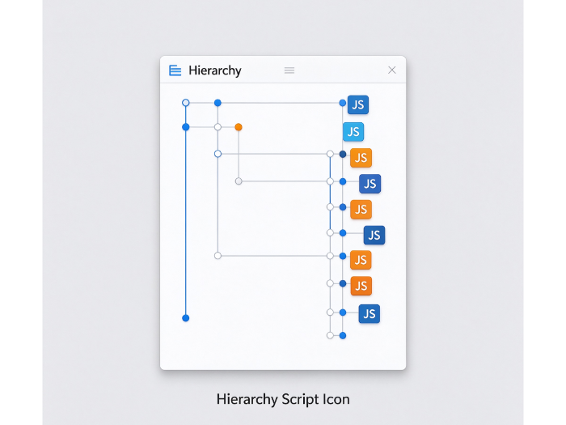The height and width of the screenshot is (425, 566).
Task: Click the Hierarchy panel title text
Action: pos(215,70)
